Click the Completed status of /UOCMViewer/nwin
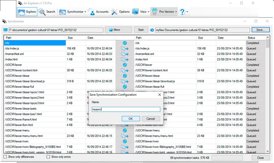The image size is (274, 163). [253, 142]
